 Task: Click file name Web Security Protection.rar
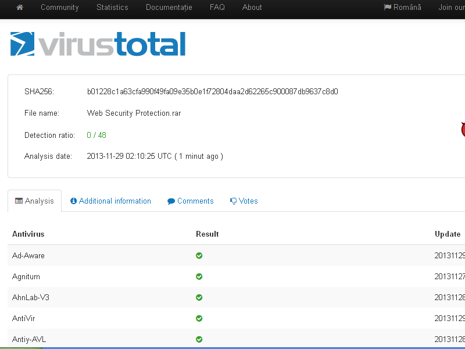[x=134, y=113]
